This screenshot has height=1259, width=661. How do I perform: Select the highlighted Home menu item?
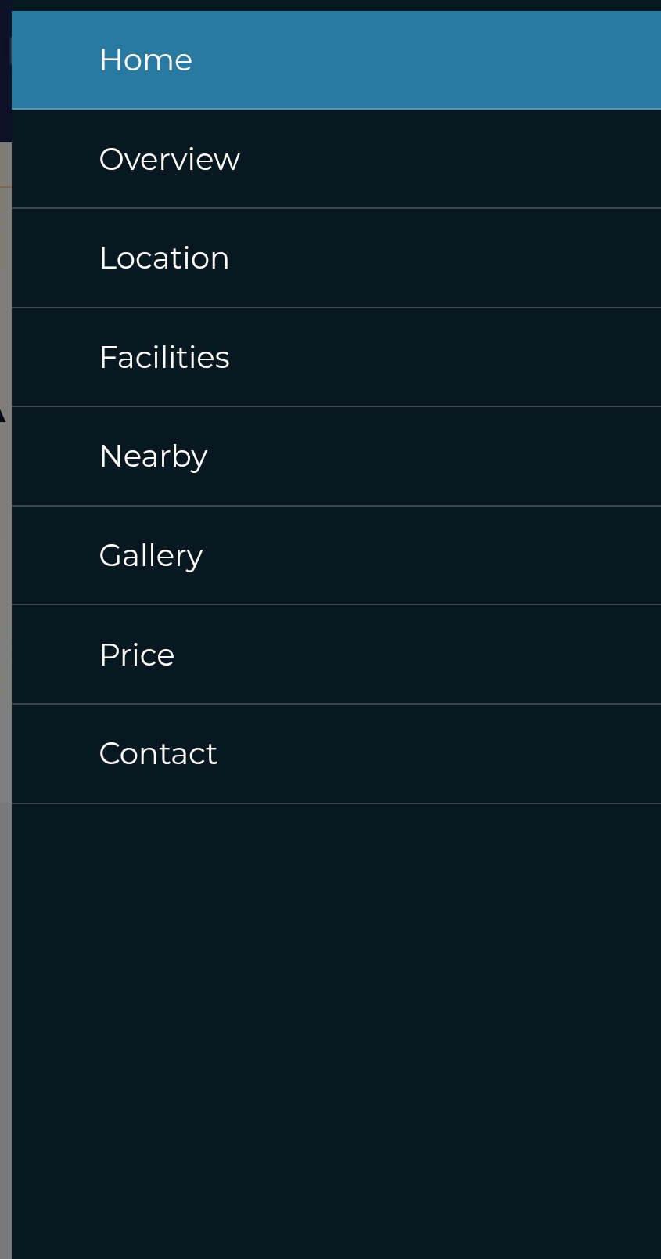(x=336, y=60)
